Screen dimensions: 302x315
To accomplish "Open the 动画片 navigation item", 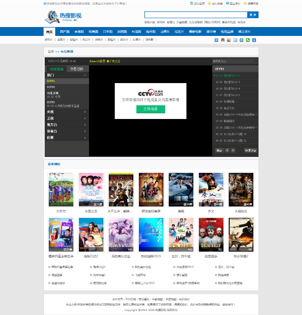I will [x=165, y=32].
